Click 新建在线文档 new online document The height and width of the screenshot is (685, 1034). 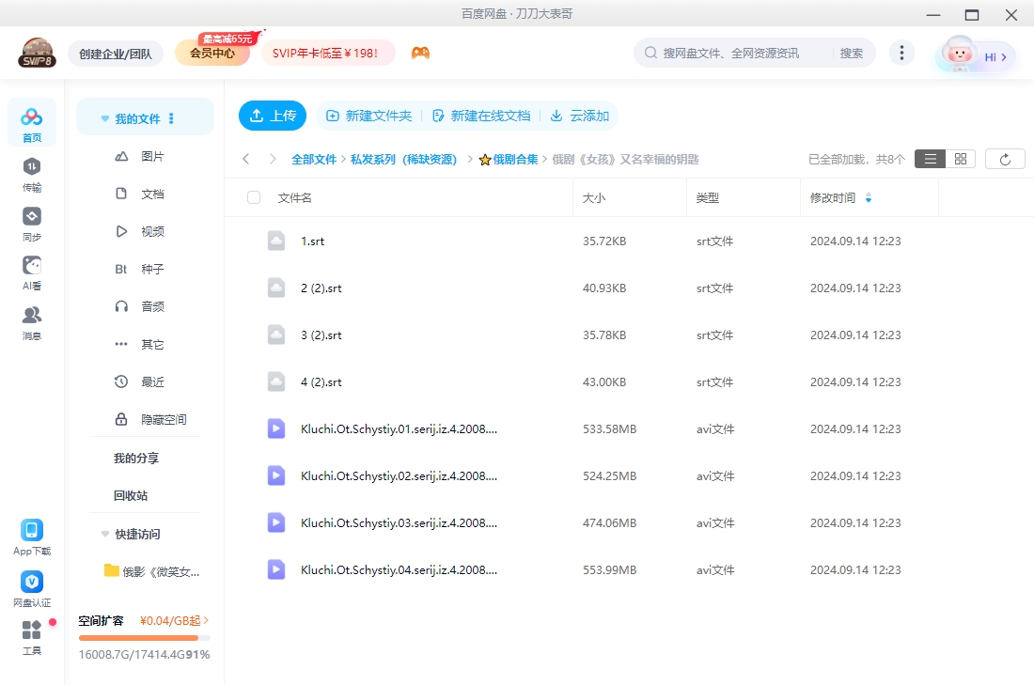click(x=481, y=116)
